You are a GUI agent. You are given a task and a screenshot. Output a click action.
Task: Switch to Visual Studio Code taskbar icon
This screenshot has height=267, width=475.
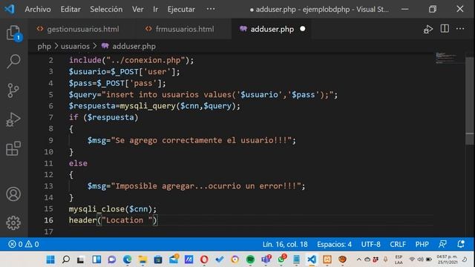point(312,260)
